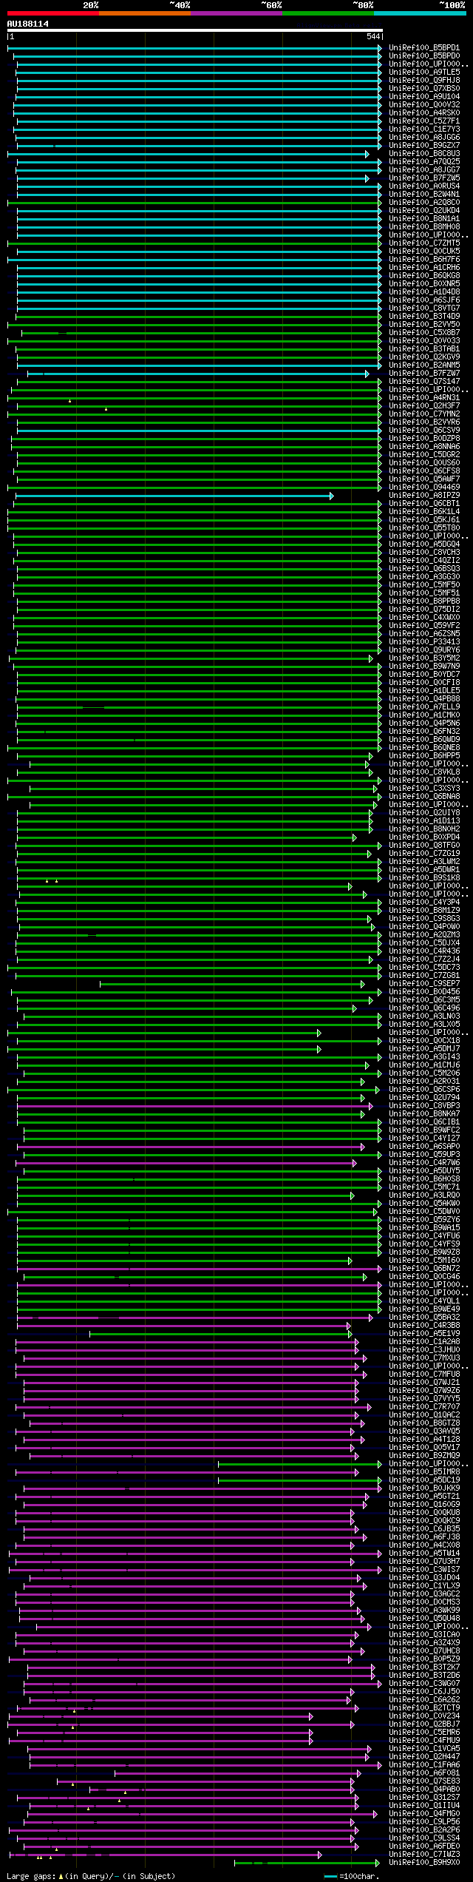Image resolution: width=473 pixels, height=1882 pixels.
Task: Open hit UniRef100_B5BPD0
Action: pyautogui.click(x=424, y=56)
